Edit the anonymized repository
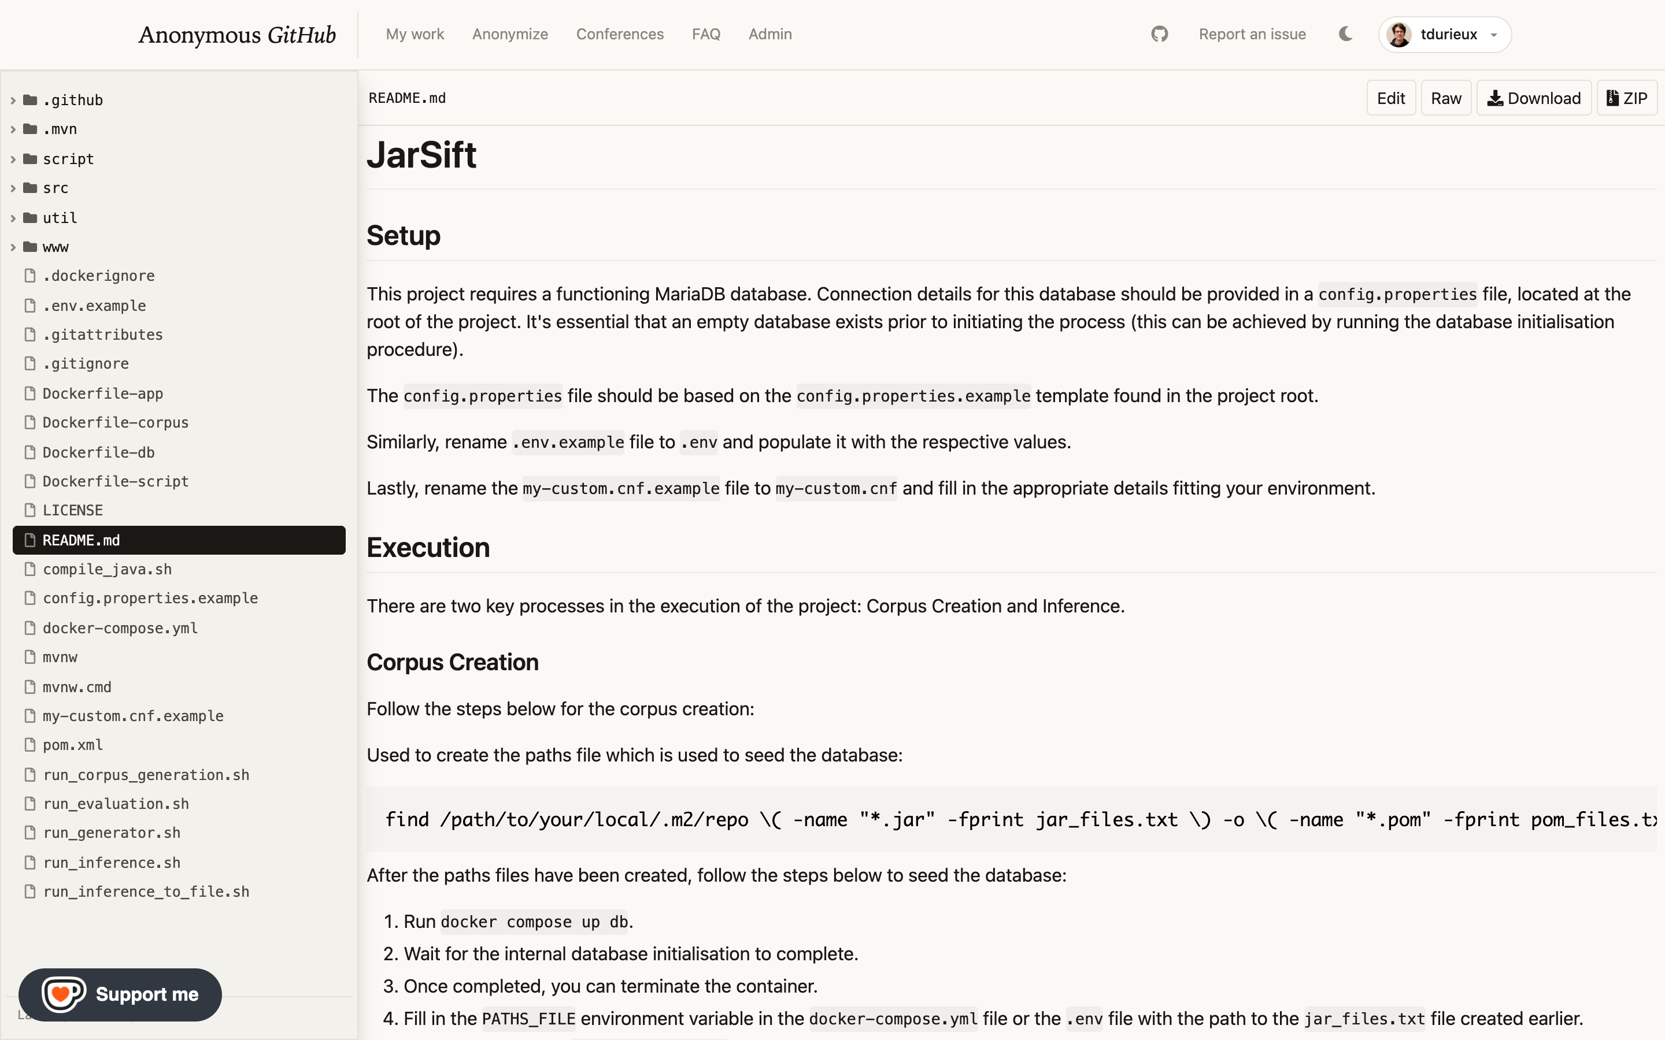The width and height of the screenshot is (1665, 1040). point(1390,98)
